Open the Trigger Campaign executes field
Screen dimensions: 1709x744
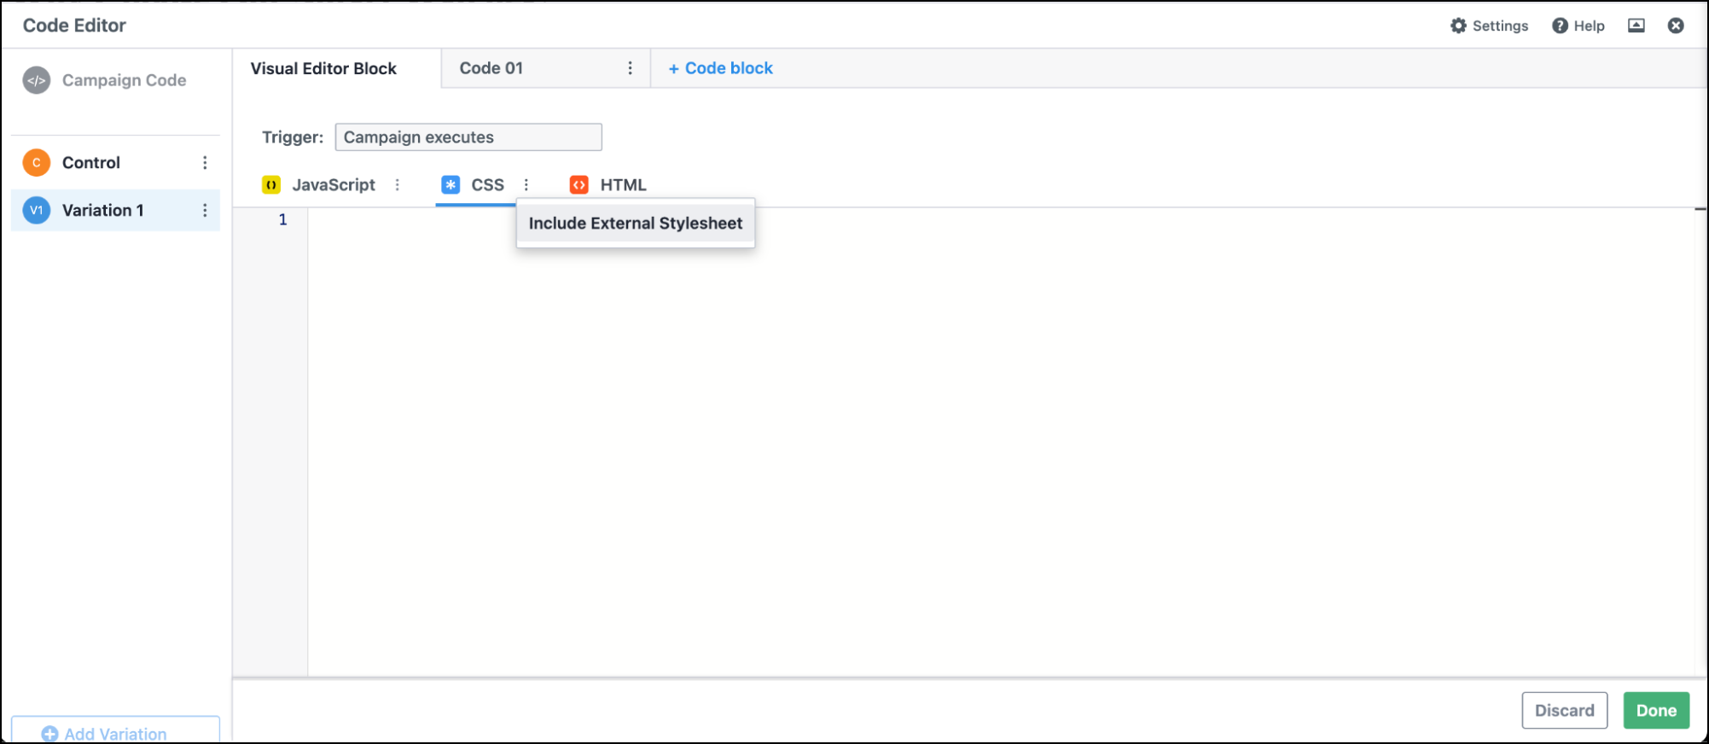[468, 137]
